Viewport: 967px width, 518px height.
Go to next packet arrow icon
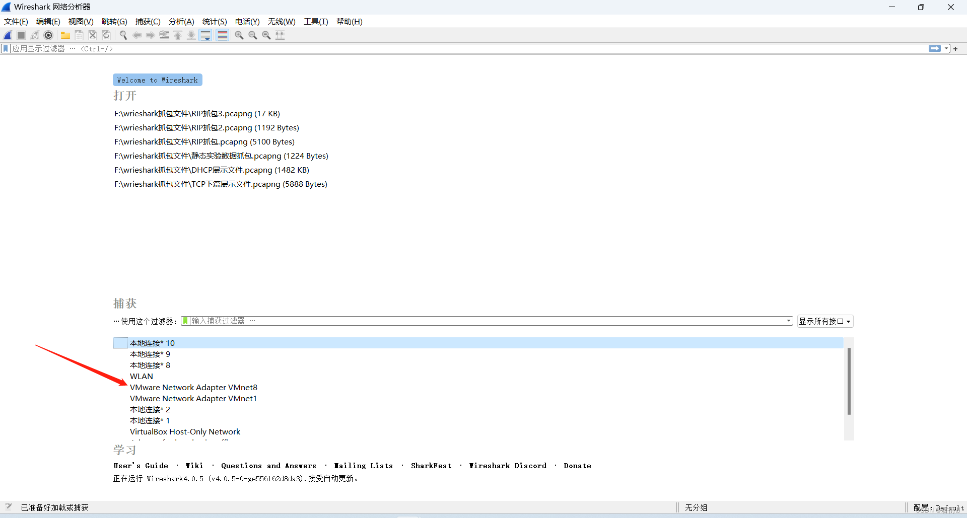151,35
